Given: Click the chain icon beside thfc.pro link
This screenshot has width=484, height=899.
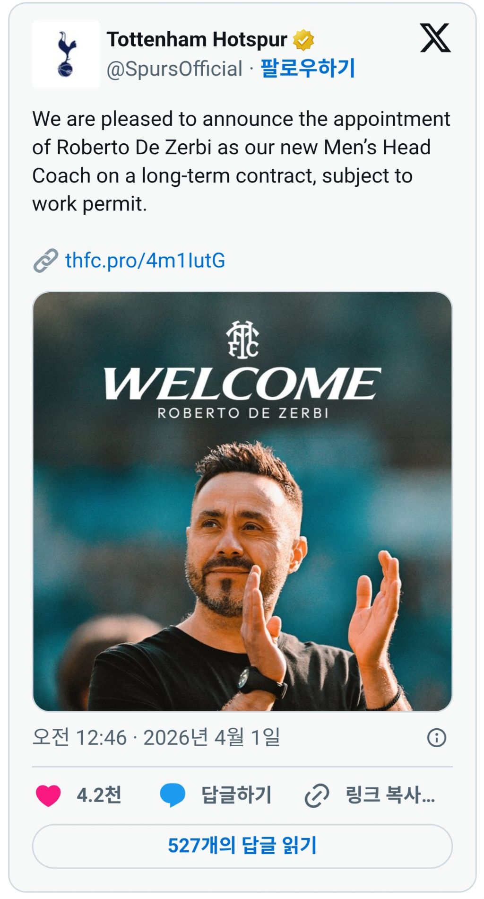Looking at the screenshot, I should coord(46,261).
